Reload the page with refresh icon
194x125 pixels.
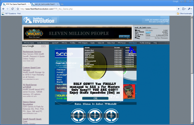click(12, 9)
